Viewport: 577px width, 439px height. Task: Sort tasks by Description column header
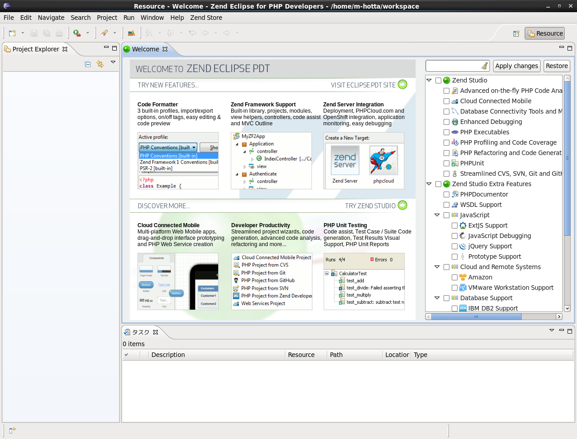tap(217, 355)
